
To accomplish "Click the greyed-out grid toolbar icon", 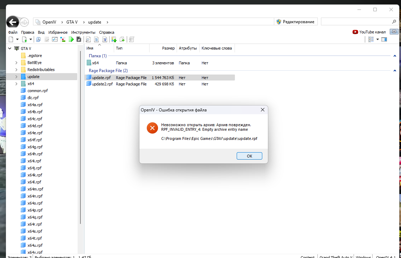I will point(47,39).
